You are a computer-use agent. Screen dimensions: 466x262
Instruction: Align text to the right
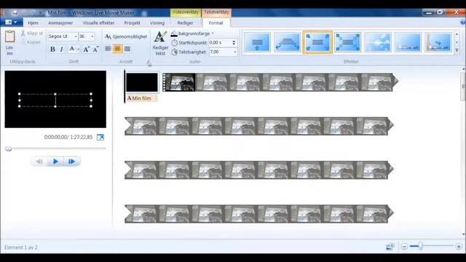[x=127, y=49]
